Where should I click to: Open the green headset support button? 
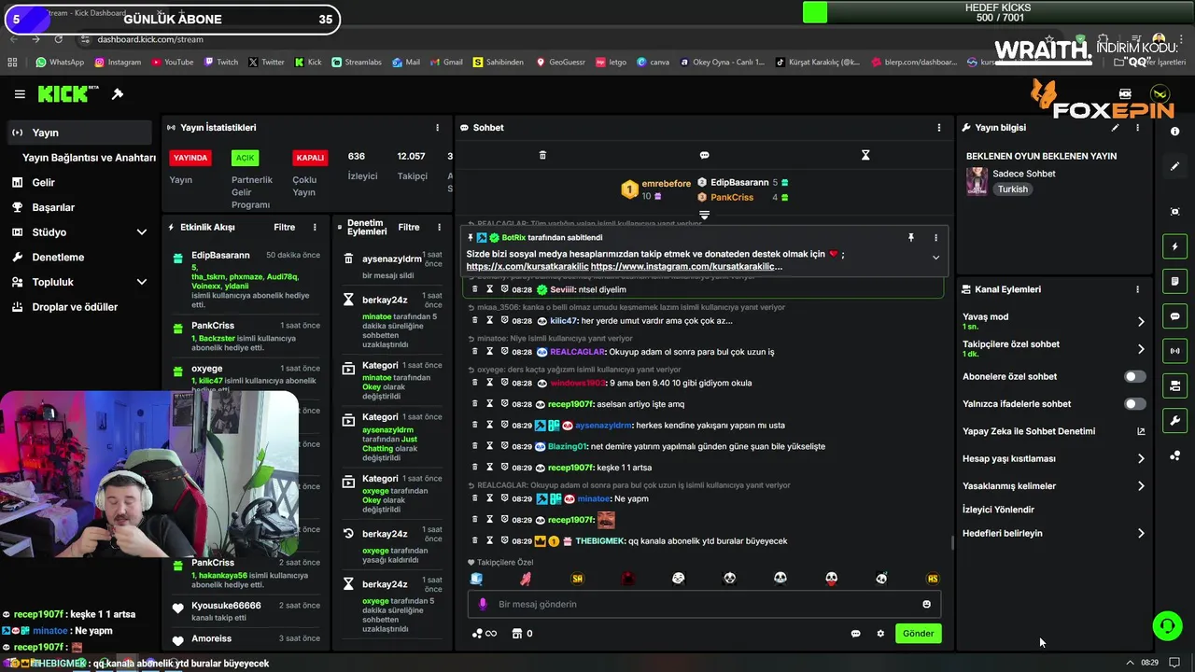point(1167,625)
